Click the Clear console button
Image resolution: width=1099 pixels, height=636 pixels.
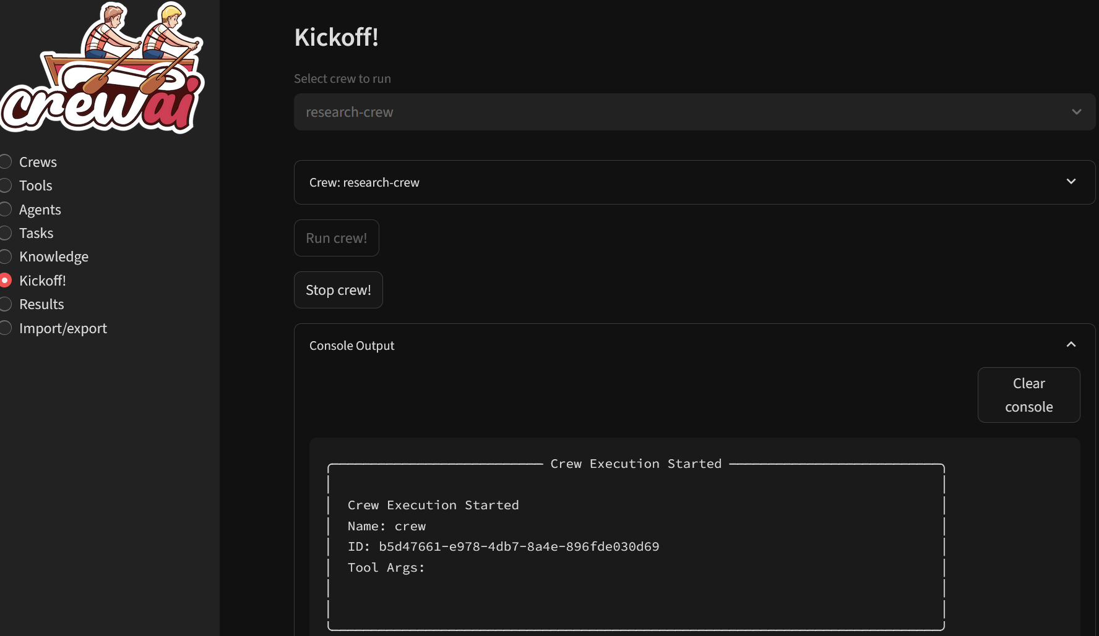[1029, 395]
